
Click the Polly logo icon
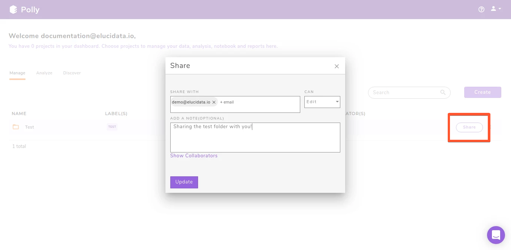[x=13, y=9]
